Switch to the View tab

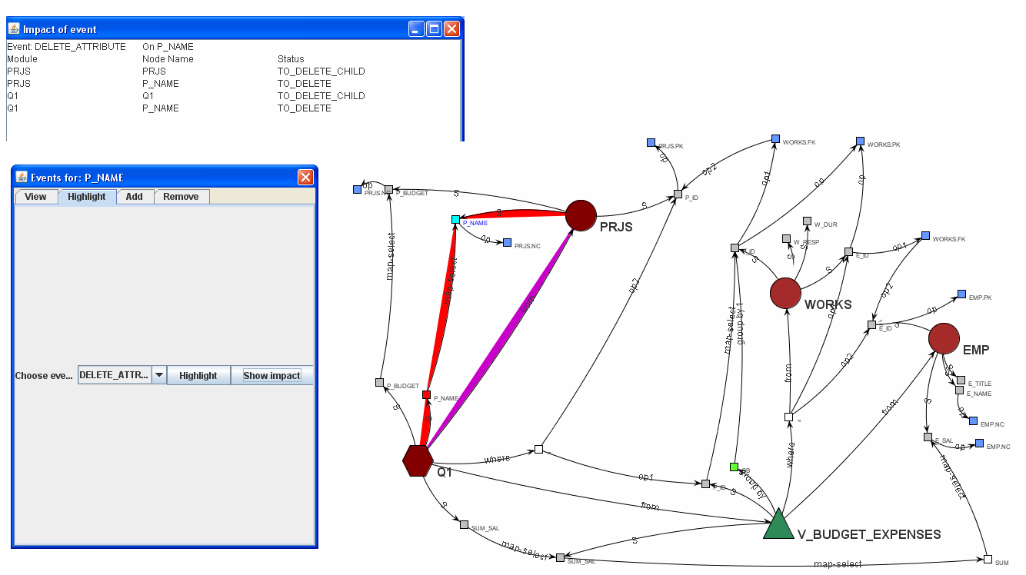[35, 197]
